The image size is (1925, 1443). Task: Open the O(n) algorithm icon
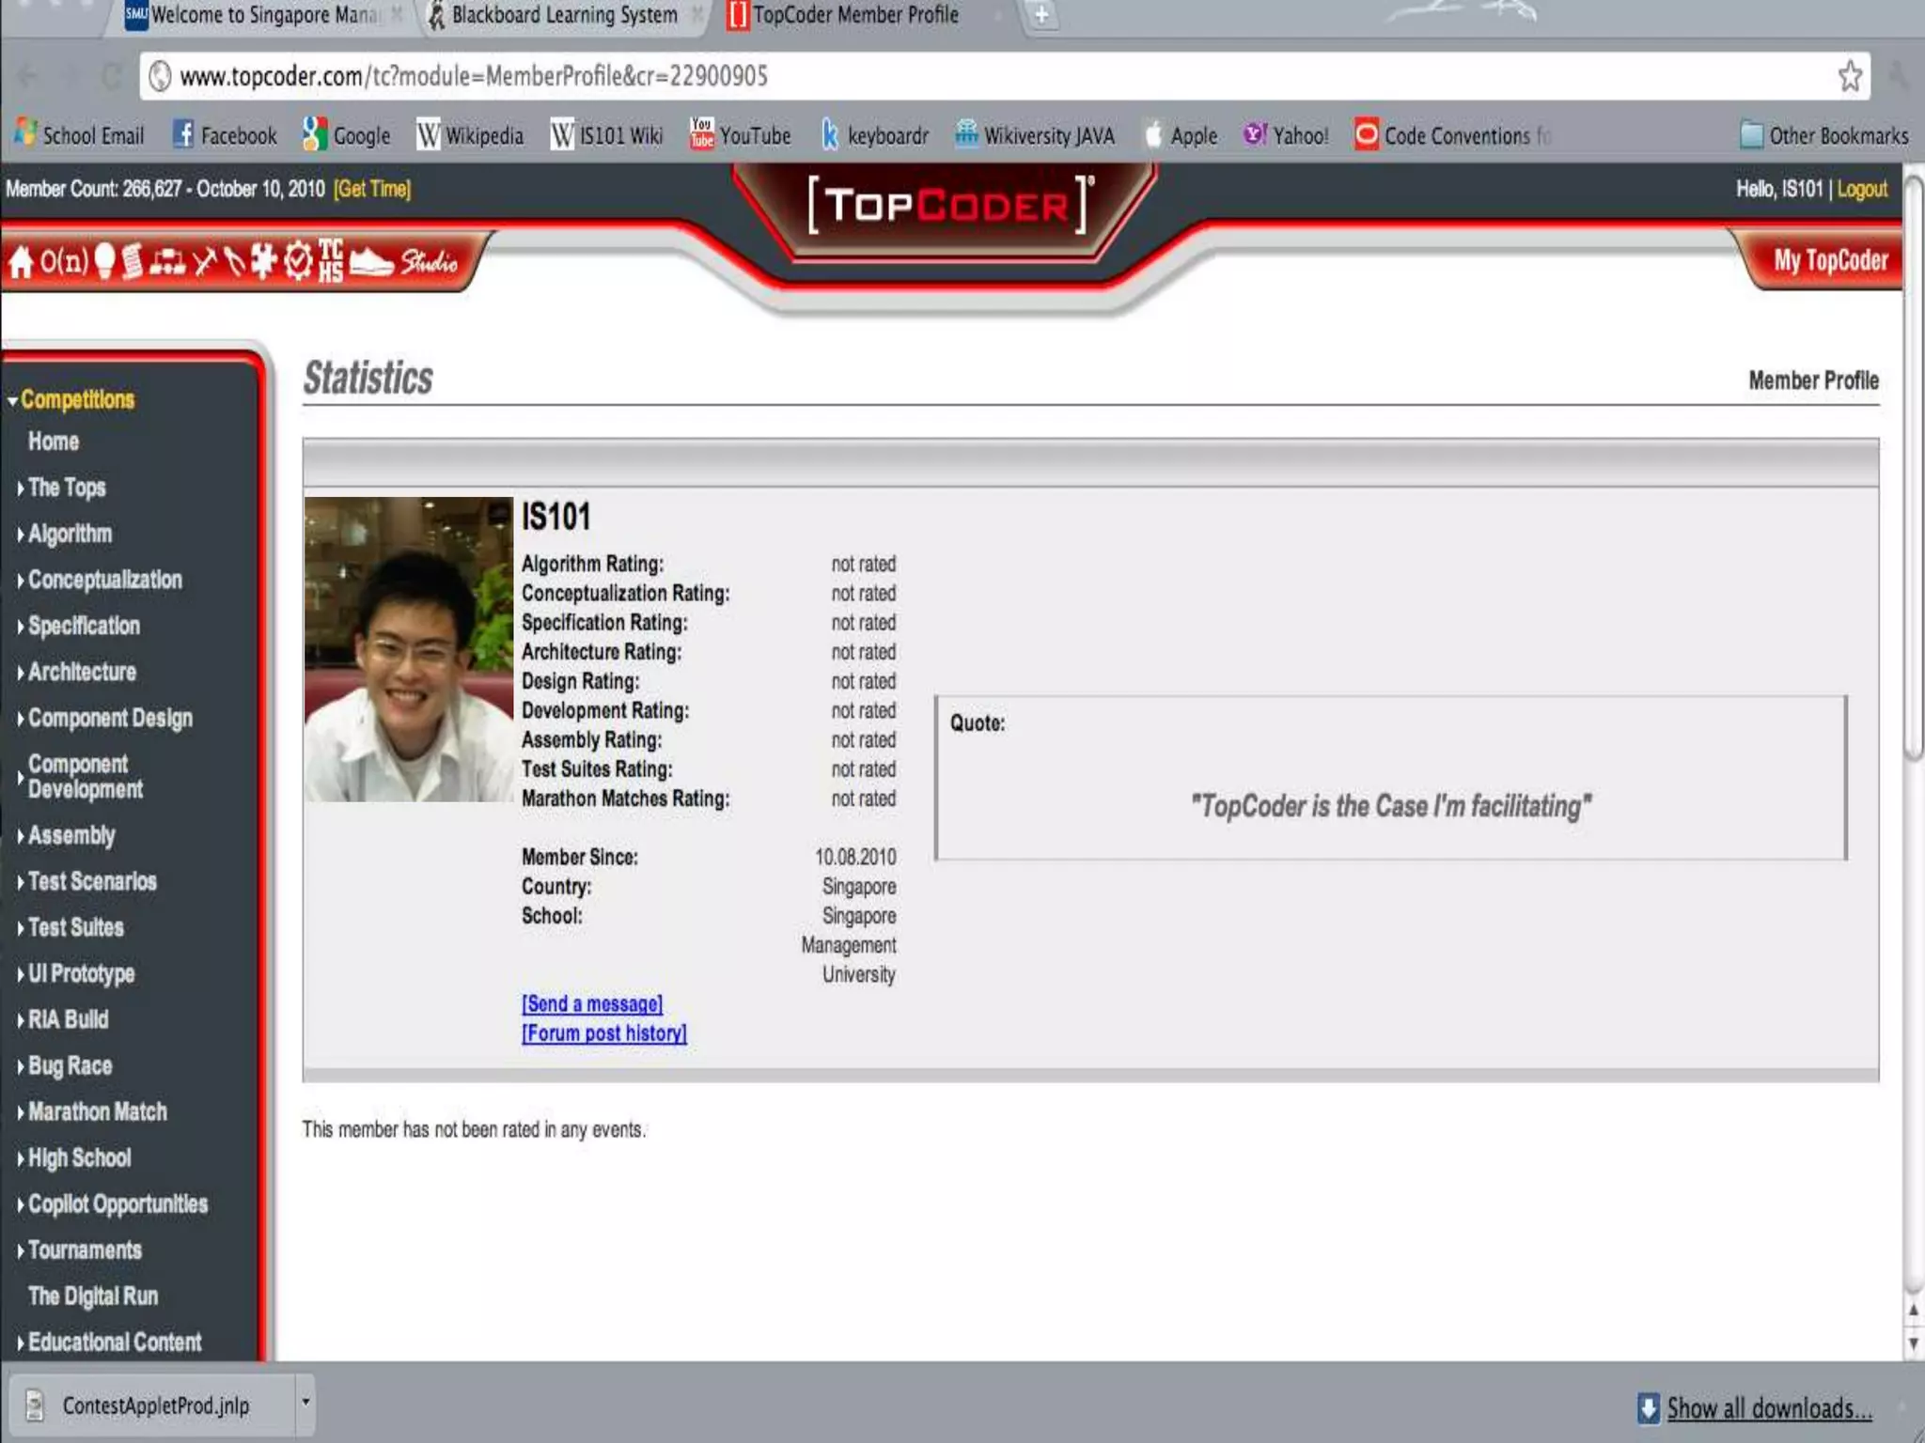click(x=63, y=261)
